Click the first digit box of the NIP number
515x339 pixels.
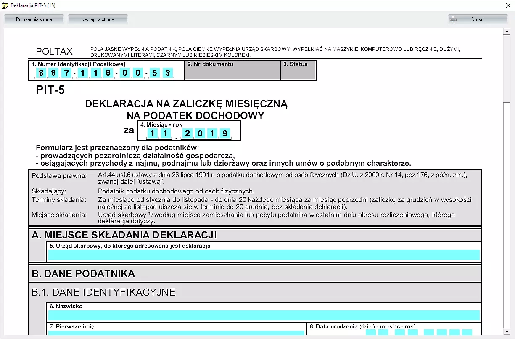[x=41, y=73]
